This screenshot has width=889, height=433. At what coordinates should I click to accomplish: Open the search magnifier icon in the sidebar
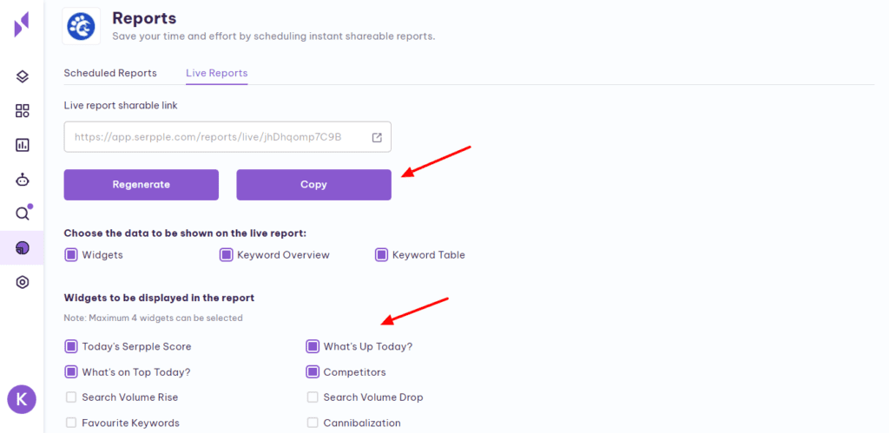coord(23,213)
